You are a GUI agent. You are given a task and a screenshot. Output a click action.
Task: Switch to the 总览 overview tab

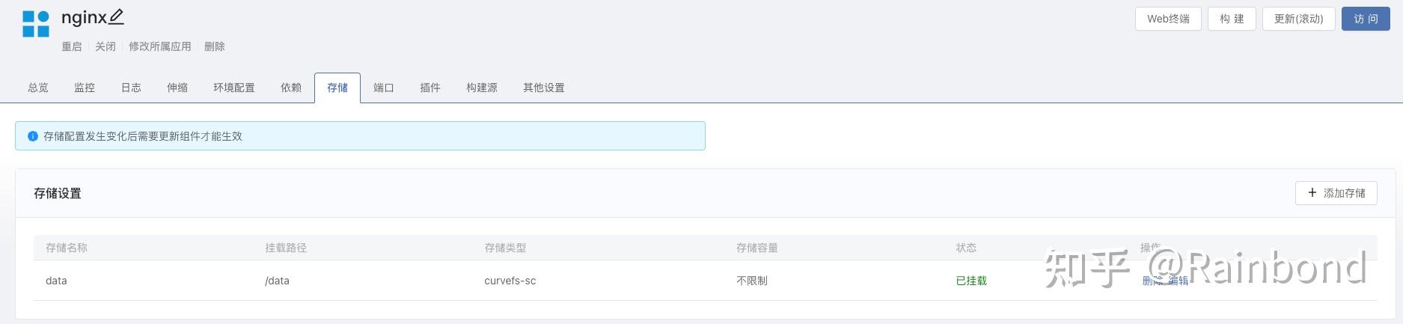click(38, 88)
